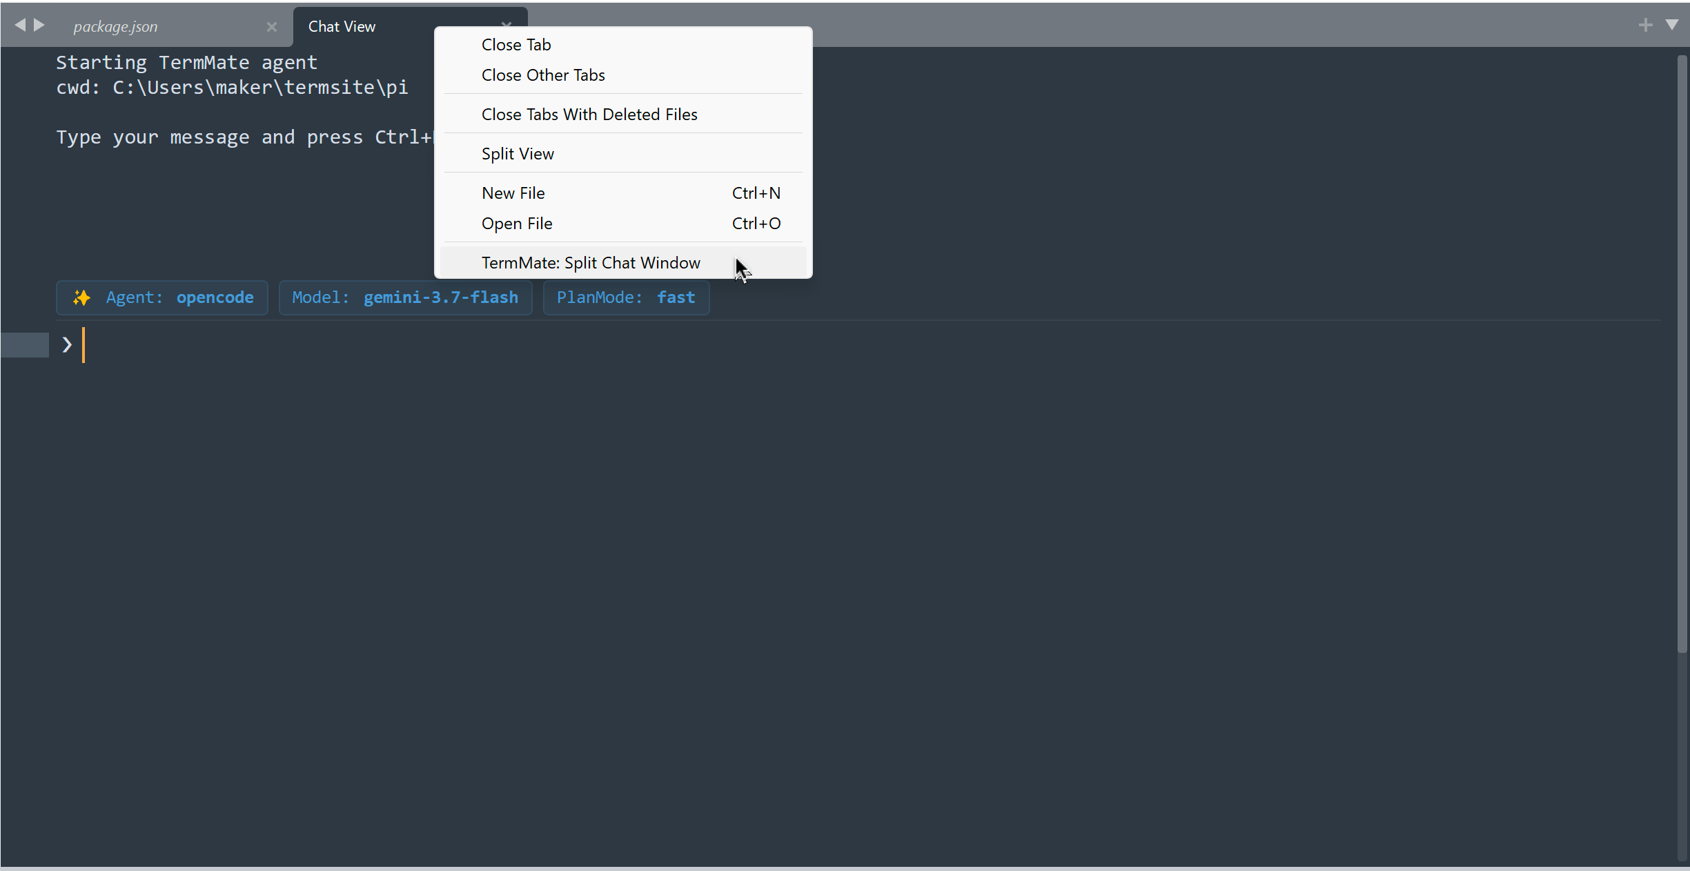Click the Agent: opencode selector
Viewport: 1690px width, 871px height.
(x=162, y=297)
